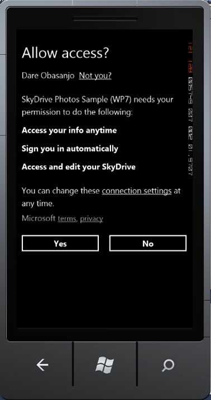Click "Access and edit your SkyDrive" permission
Screen dimensions: 211x400
(79, 167)
